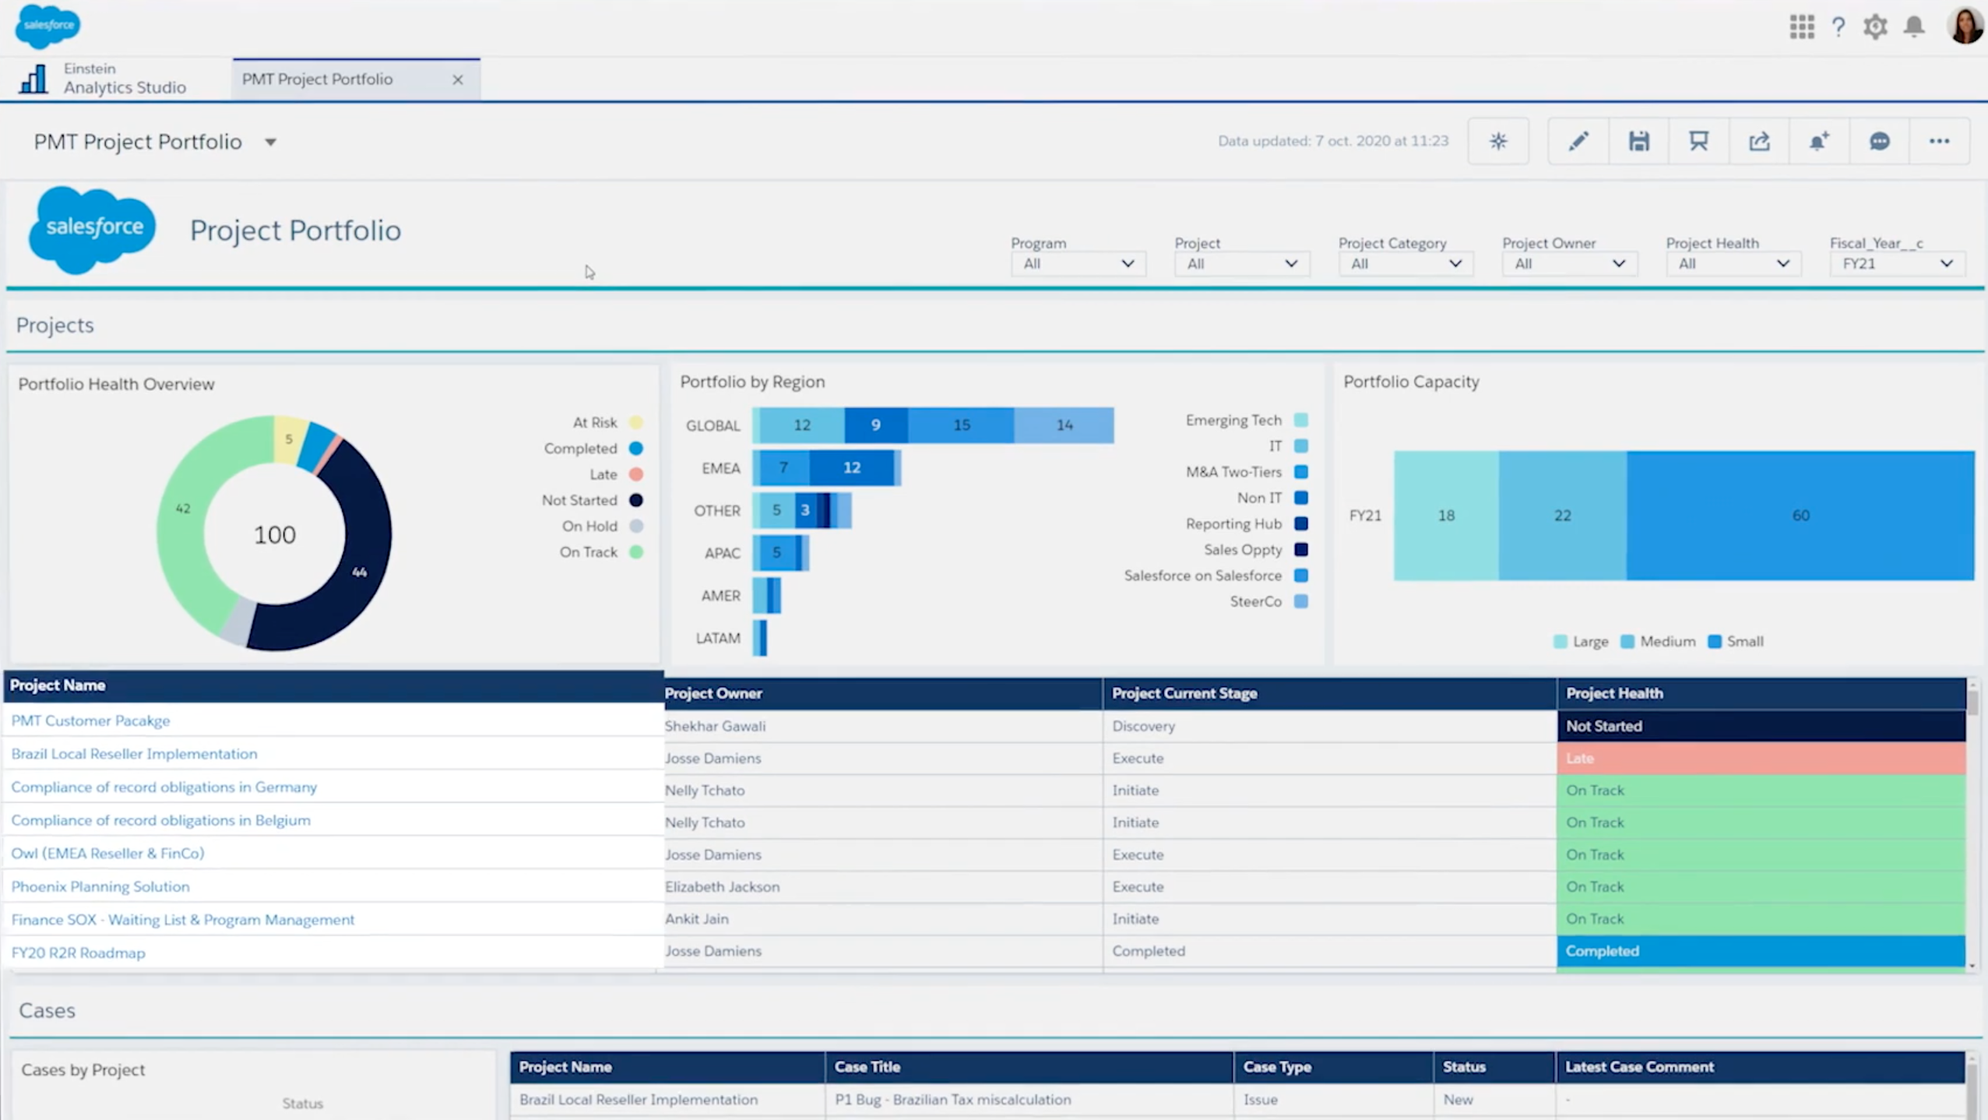
Task: Open the user profile avatar
Action: 1965,25
